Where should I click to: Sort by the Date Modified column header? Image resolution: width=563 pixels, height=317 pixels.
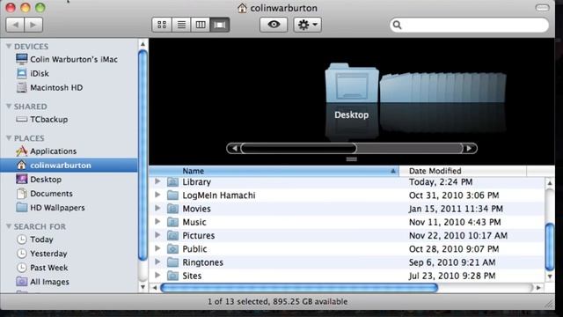[x=463, y=171]
